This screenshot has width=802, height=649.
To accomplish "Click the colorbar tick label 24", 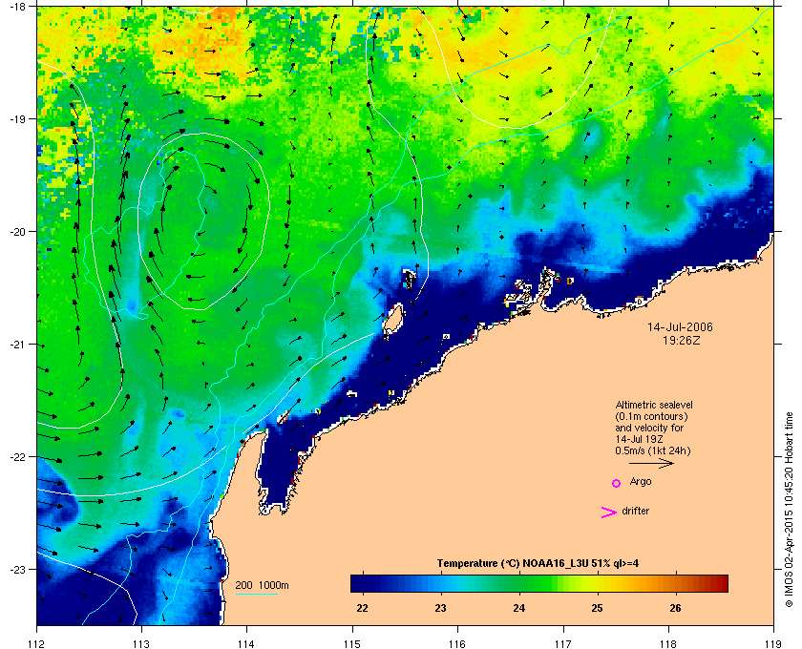I will point(518,608).
